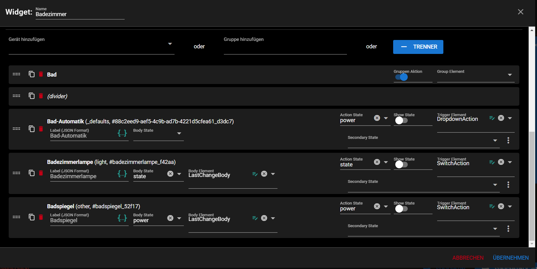Image resolution: width=537 pixels, height=269 pixels.
Task: Edit SwitchAction options for Badezimmerlampe
Action: 492,162
